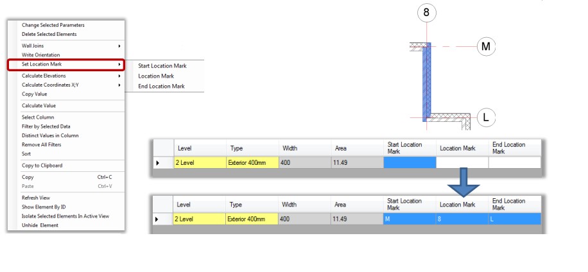The height and width of the screenshot is (272, 588).
Task: Click grid bubble 8 on the drawing
Action: point(426,12)
